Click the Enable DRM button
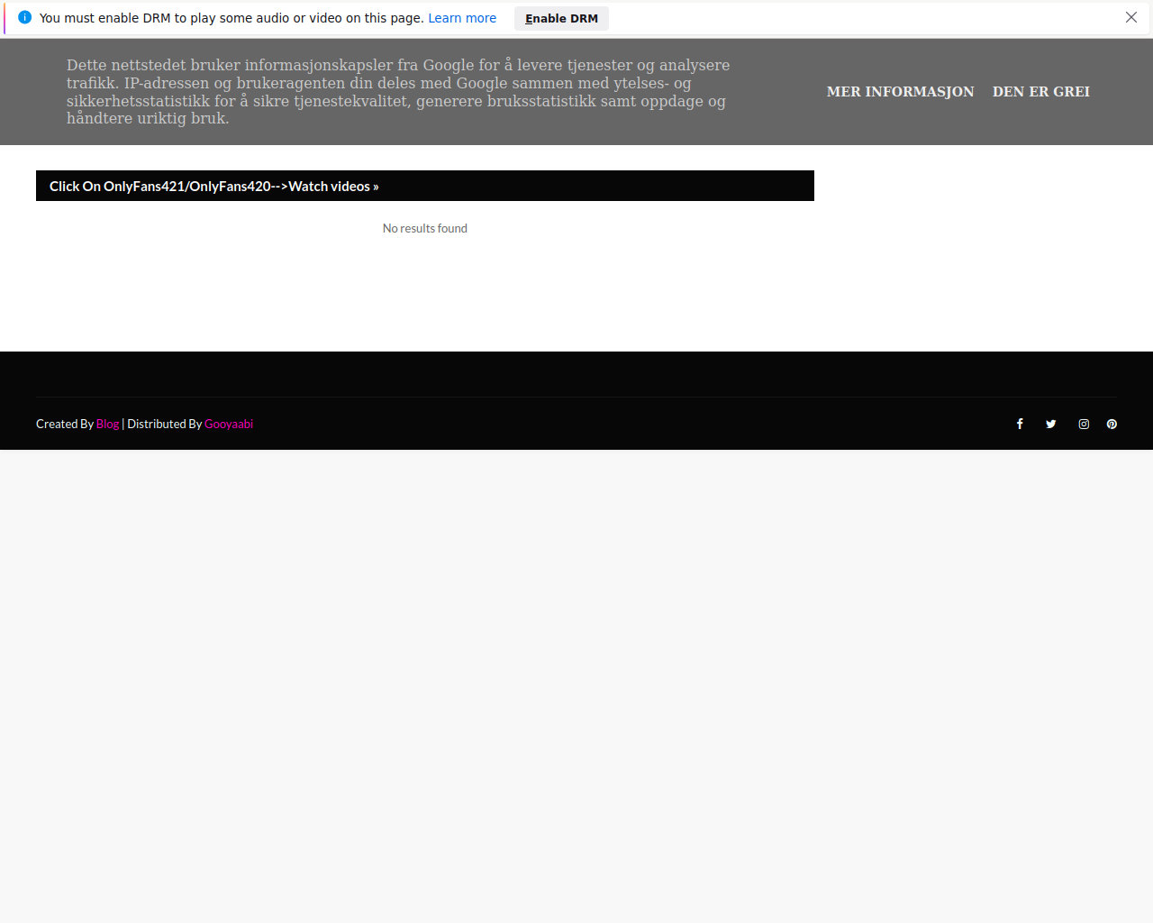Viewport: 1153px width, 923px height. pyautogui.click(x=561, y=18)
